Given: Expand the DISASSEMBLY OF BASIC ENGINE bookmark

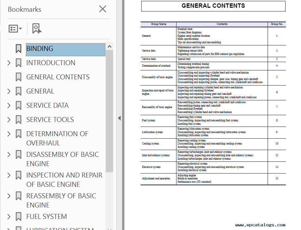Looking at the screenshot, I should [9, 155].
